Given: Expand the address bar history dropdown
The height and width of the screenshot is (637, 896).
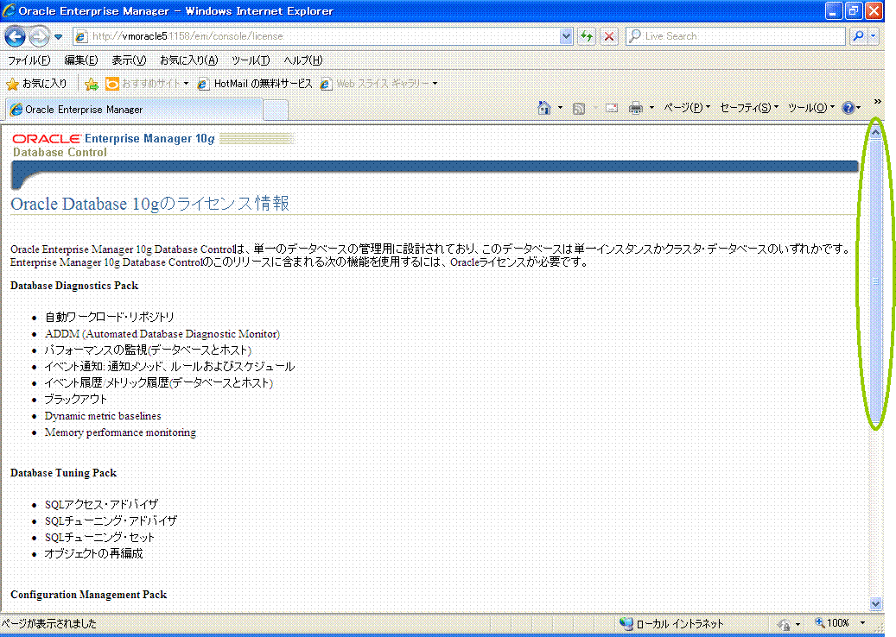Looking at the screenshot, I should (566, 36).
